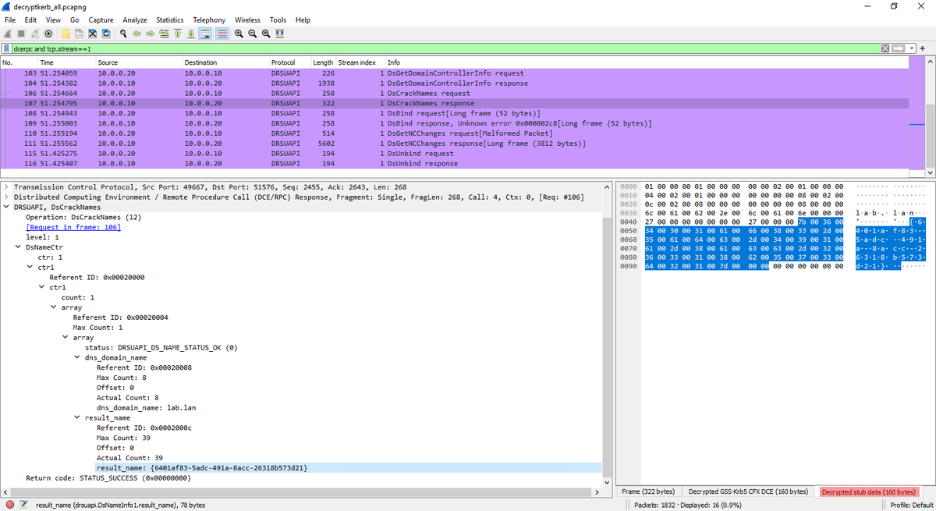
Task: Click the Stop capture square icon
Action: (21, 34)
